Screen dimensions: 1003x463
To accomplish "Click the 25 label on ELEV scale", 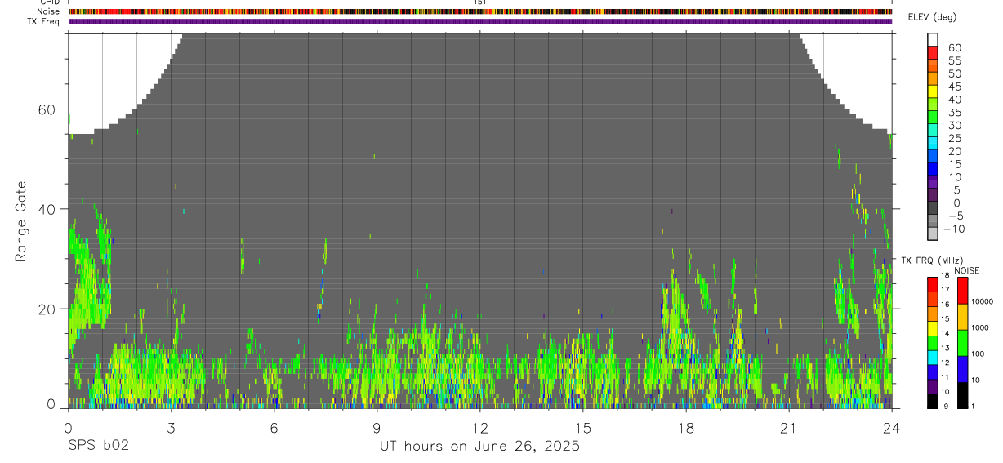I will (954, 138).
